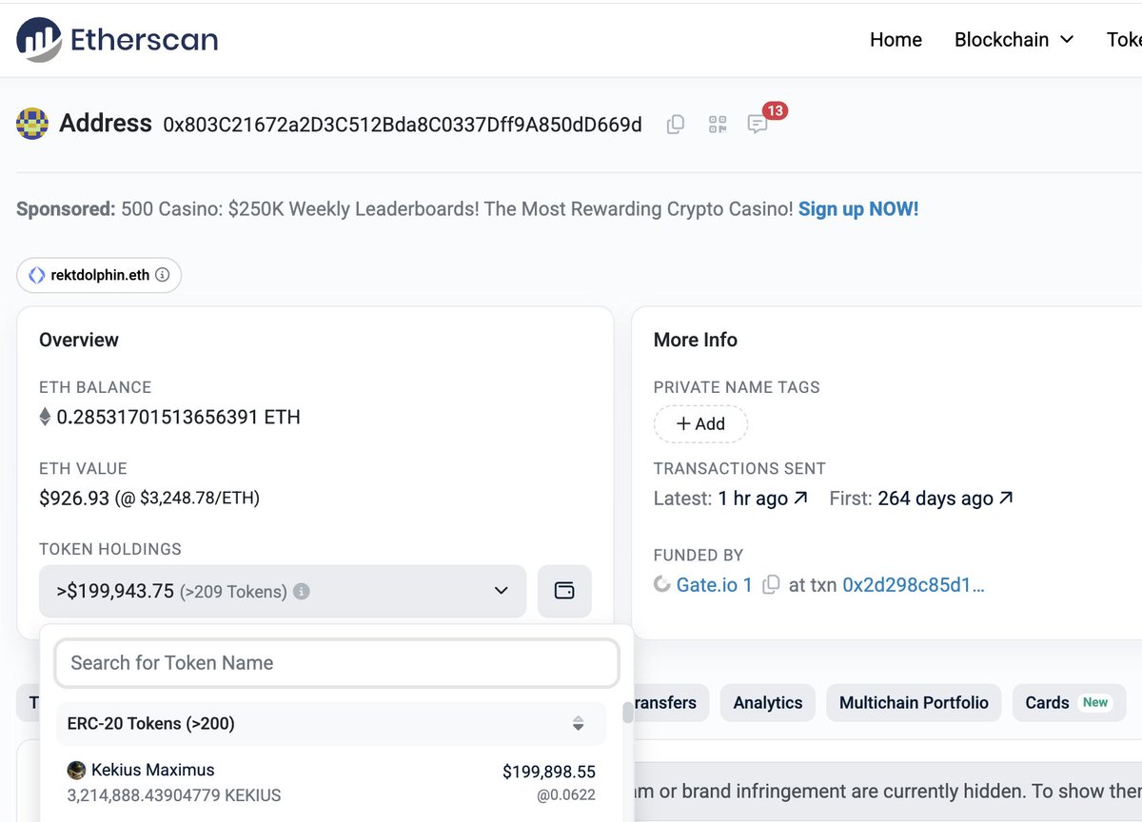Screen dimensions: 1142x822
Task: Copy the Gate.io 1 funder address
Action: 772,585
